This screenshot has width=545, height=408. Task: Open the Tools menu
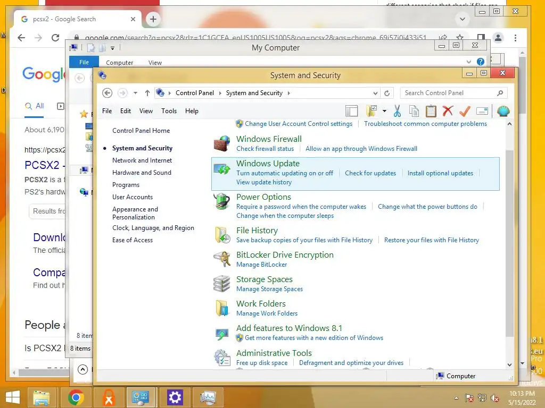[x=169, y=111]
